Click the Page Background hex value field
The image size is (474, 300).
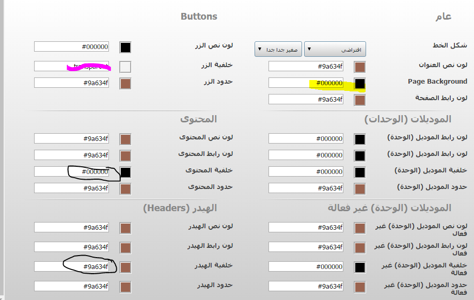(x=306, y=83)
